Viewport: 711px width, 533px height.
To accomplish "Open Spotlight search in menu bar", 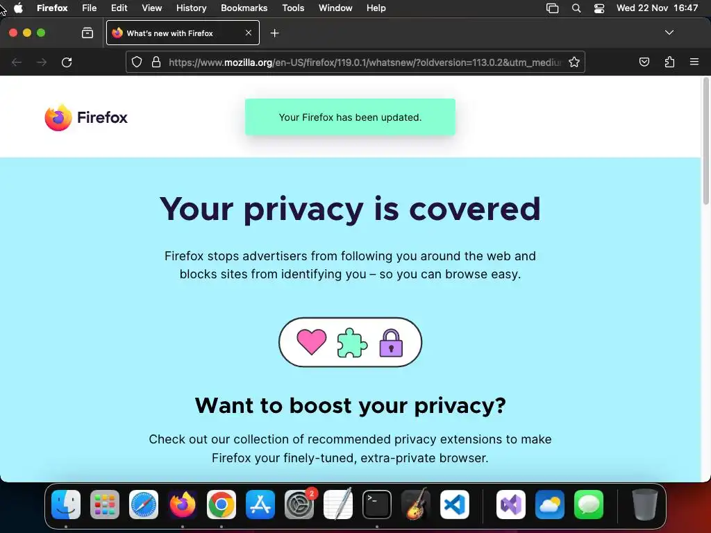I will [576, 8].
